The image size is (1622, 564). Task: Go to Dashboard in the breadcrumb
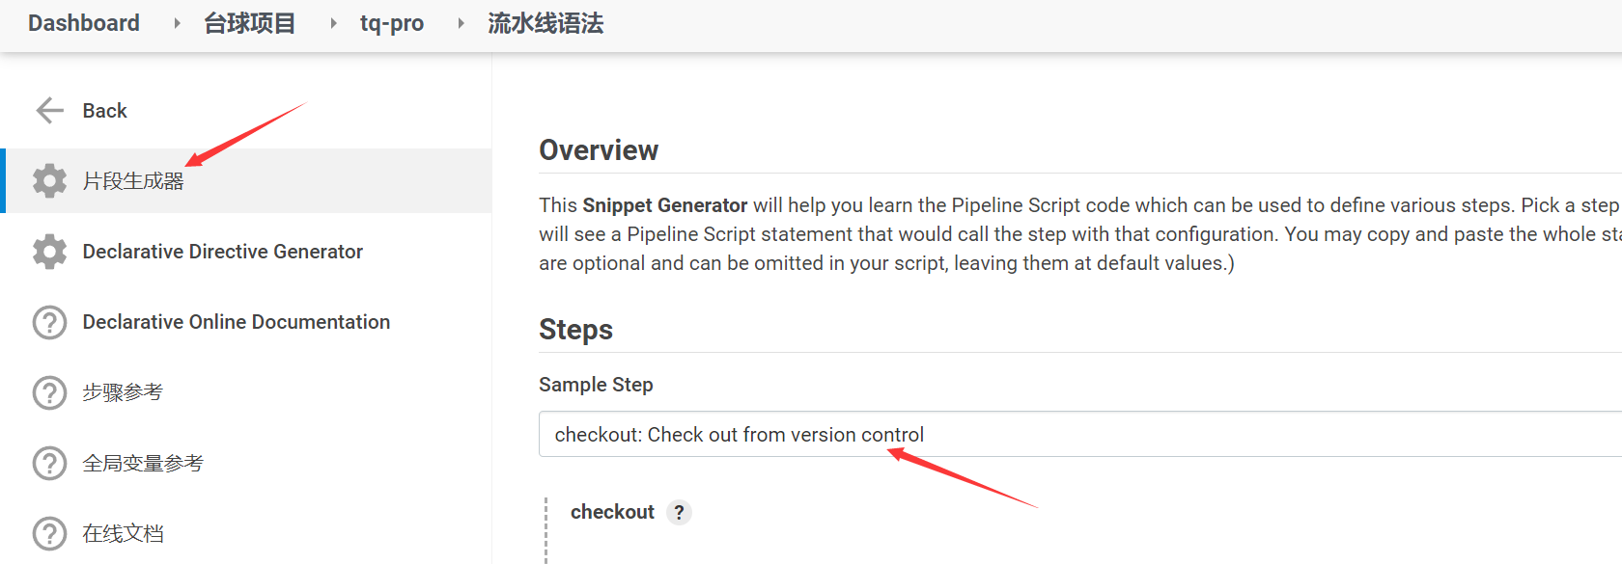tap(84, 23)
